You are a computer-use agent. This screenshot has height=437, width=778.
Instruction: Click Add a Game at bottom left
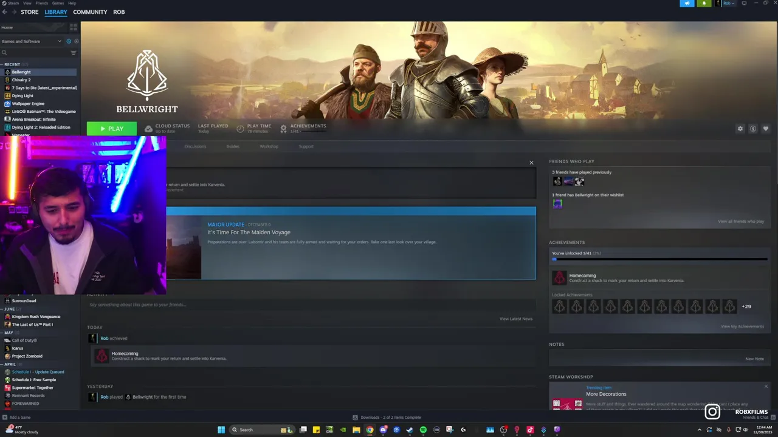point(16,418)
